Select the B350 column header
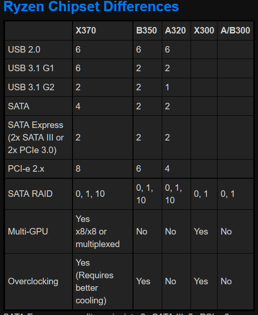This screenshot has height=315, width=258. tap(146, 31)
